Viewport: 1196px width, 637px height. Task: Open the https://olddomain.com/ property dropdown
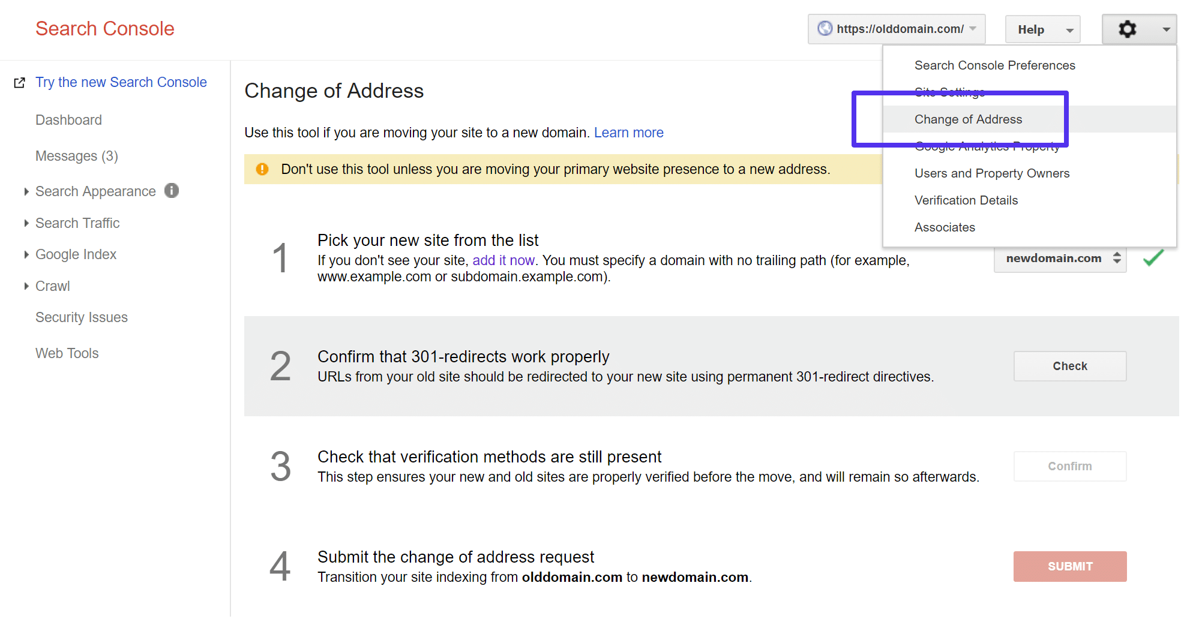click(896, 28)
